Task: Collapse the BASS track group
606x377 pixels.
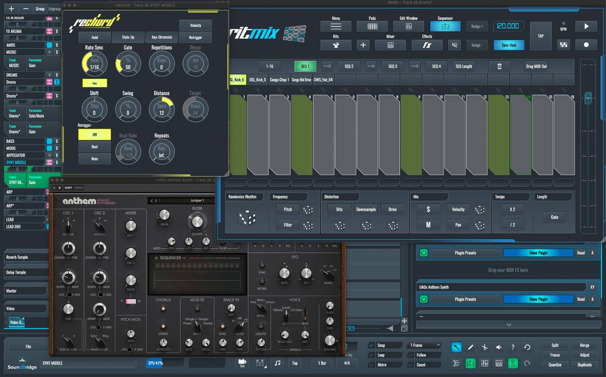Action: point(49,141)
